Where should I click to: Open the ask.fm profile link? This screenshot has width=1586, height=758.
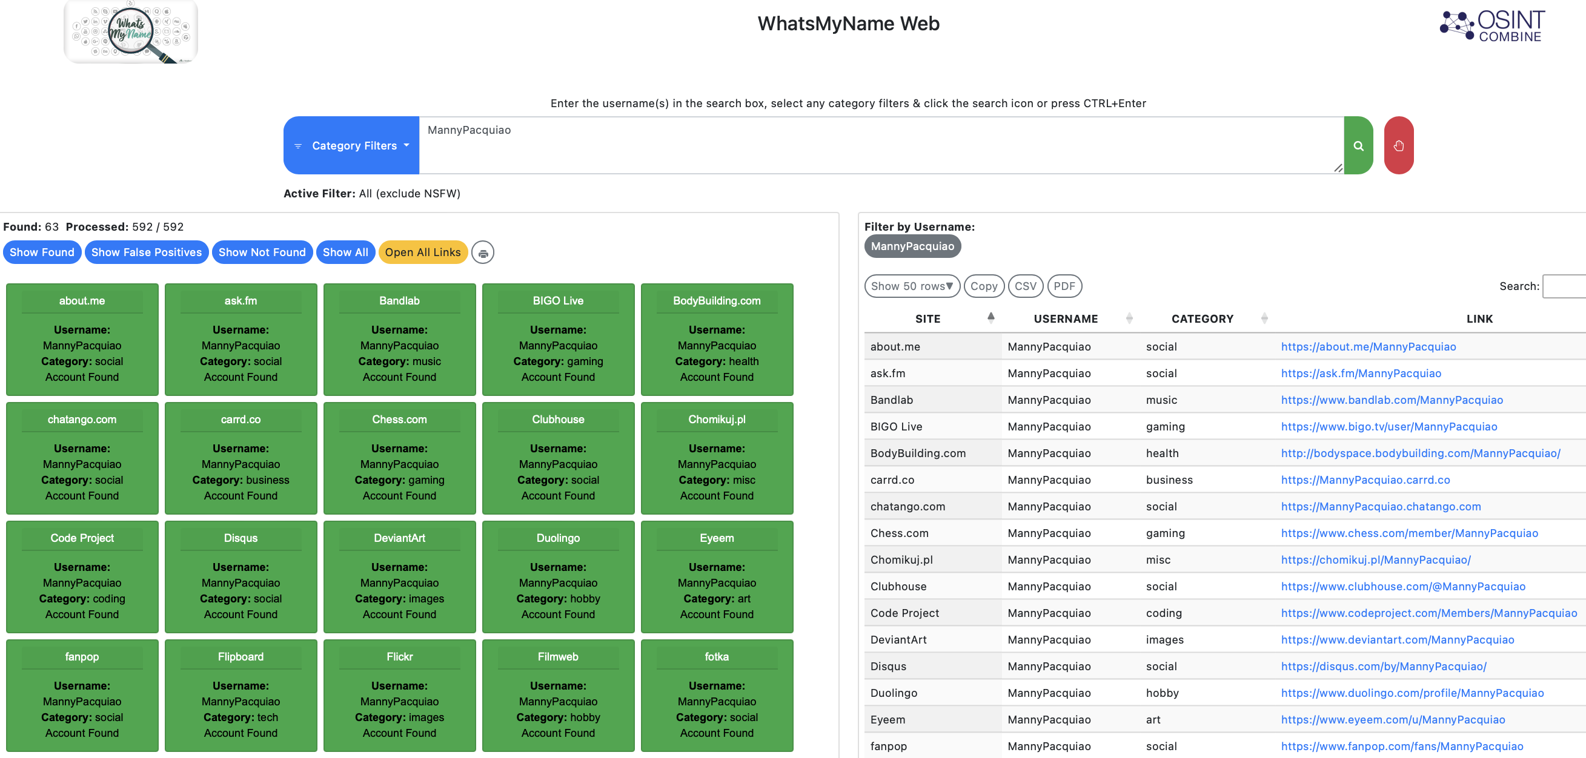coord(1361,374)
